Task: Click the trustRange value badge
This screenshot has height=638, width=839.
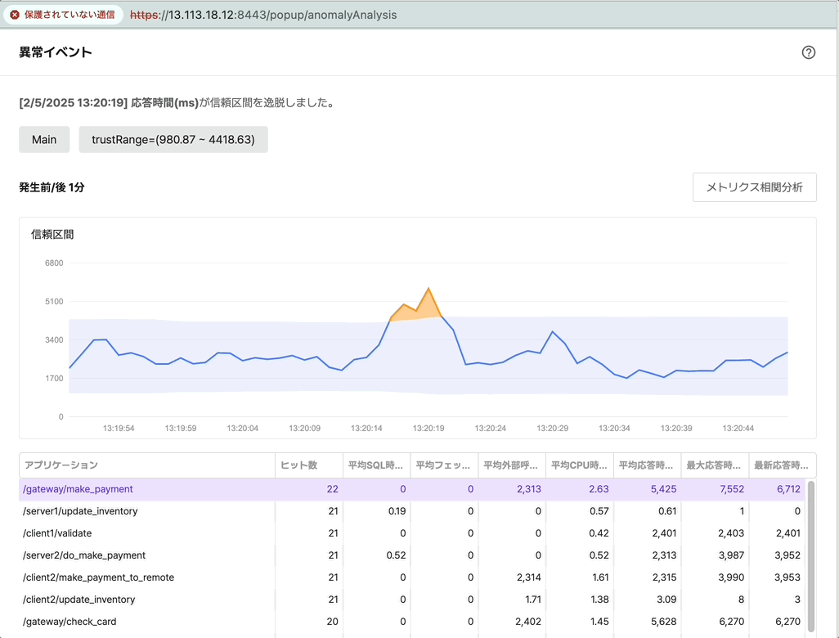Action: pos(173,140)
